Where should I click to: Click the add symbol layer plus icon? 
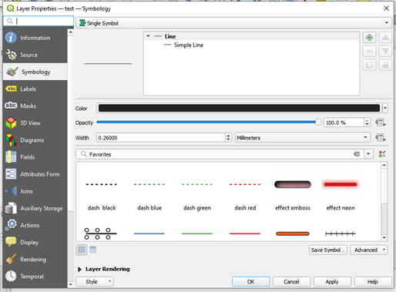(x=369, y=38)
